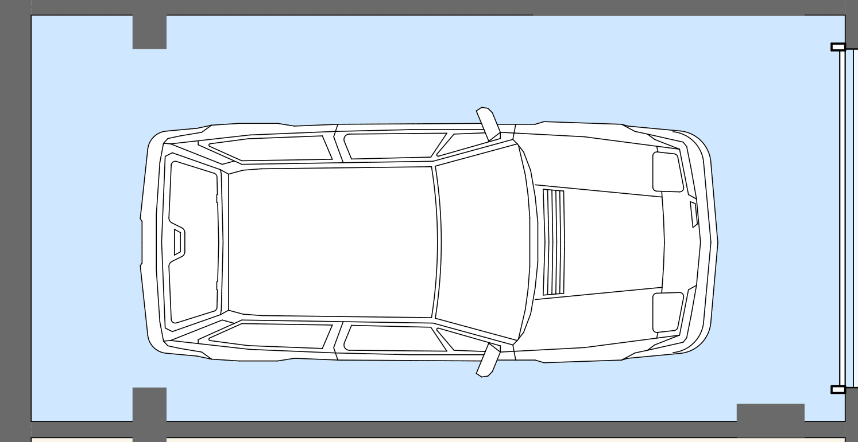This screenshot has width=858, height=442.
Task: Click the lower garage door jamb marker
Action: coord(838,390)
